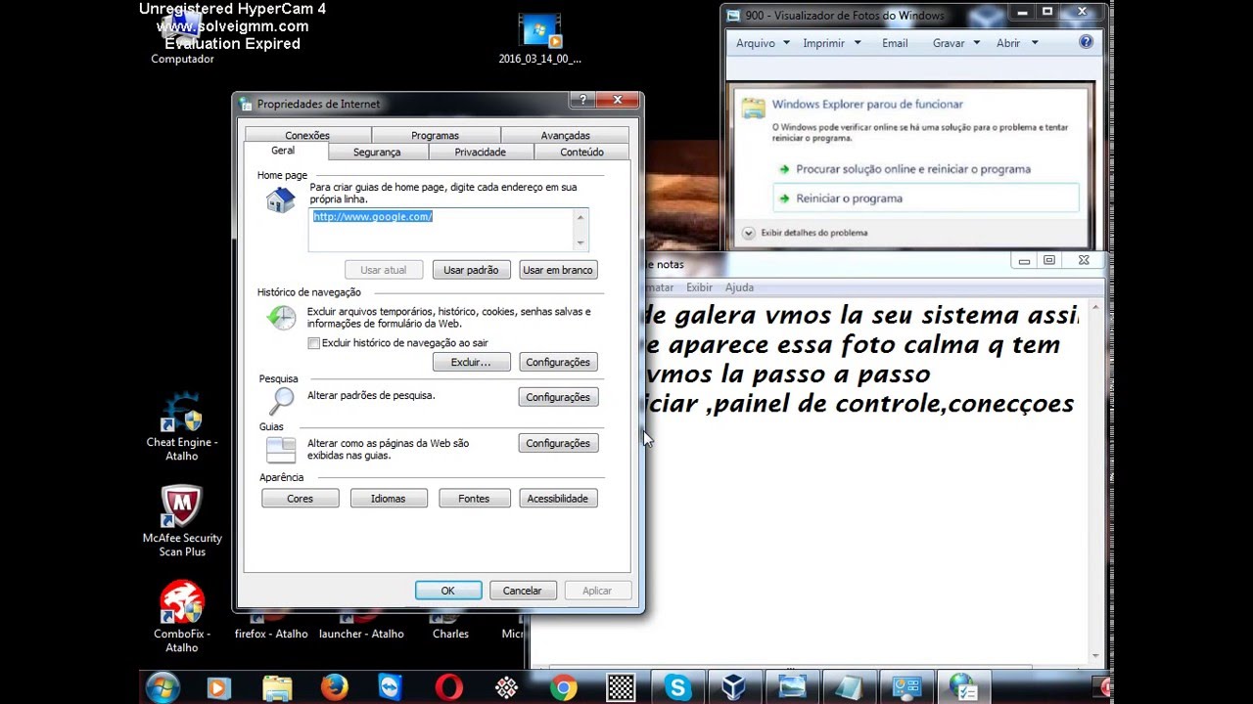The height and width of the screenshot is (704, 1253).
Task: Open Google Chrome taskbar icon
Action: [563, 687]
